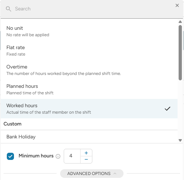Click the 'Minimum hours' label text
The image size is (184, 180).
point(36,156)
